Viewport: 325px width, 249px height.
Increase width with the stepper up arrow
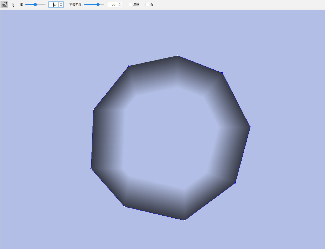61,4
